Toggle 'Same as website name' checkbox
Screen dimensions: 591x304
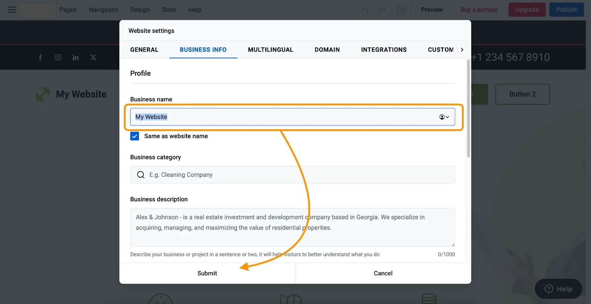coord(134,136)
